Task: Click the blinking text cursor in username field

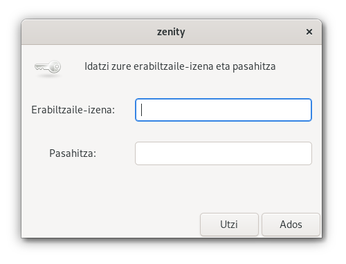Action: [x=141, y=110]
